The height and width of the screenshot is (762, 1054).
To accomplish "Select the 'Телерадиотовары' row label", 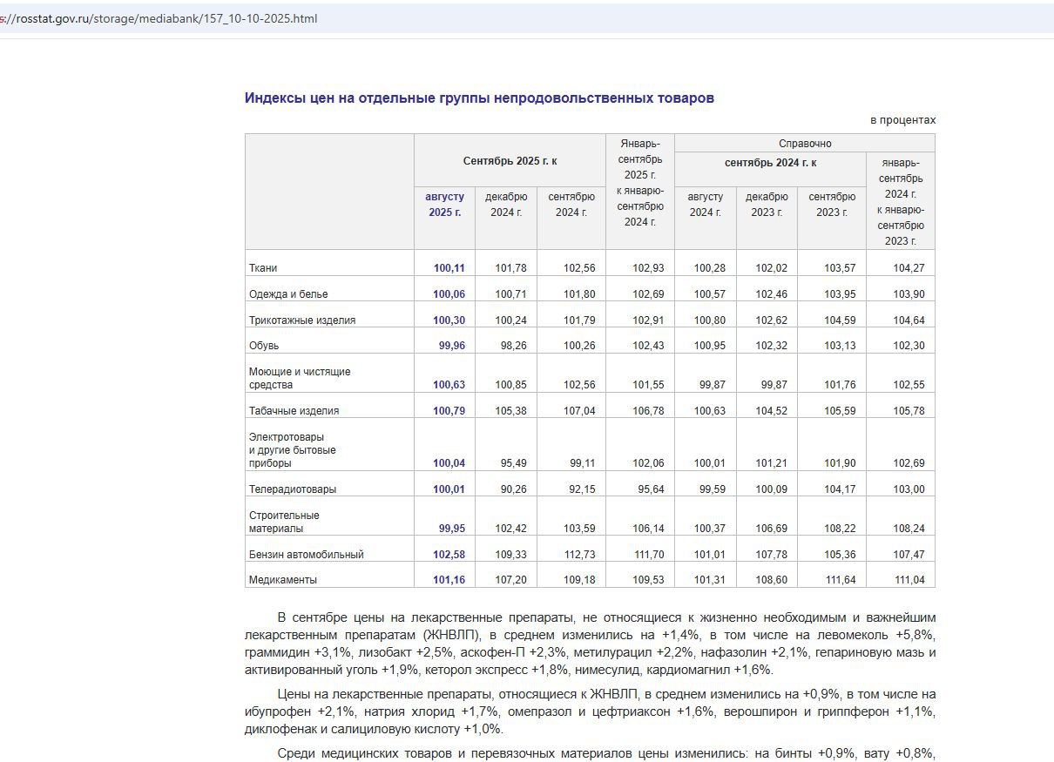I will click(293, 489).
